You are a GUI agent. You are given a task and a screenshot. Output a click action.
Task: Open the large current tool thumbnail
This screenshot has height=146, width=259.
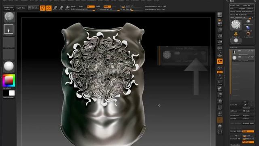tap(236, 25)
